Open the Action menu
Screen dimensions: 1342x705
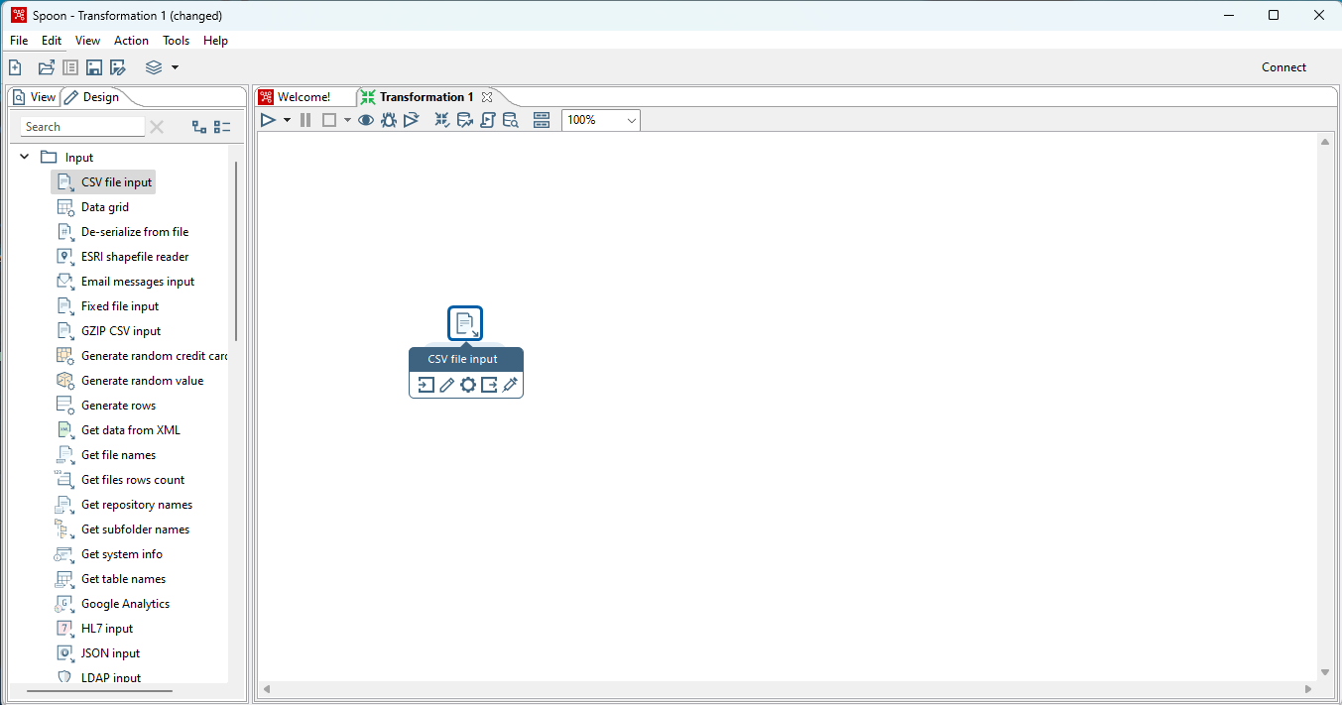(131, 41)
